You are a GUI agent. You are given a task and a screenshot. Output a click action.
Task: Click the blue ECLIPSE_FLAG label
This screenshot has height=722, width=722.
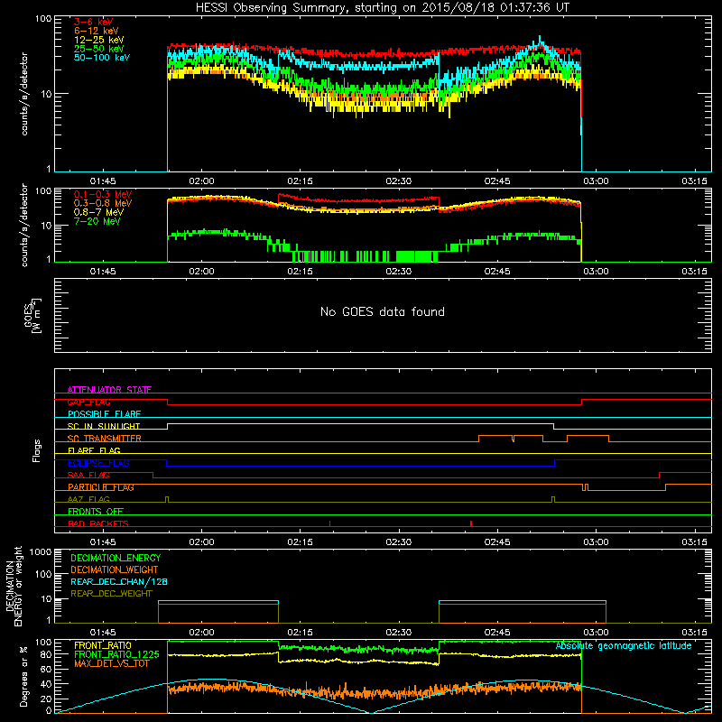tap(98, 463)
